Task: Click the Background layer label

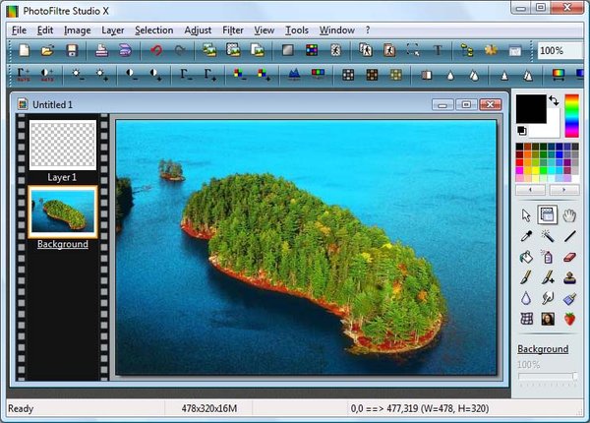Action: (63, 244)
